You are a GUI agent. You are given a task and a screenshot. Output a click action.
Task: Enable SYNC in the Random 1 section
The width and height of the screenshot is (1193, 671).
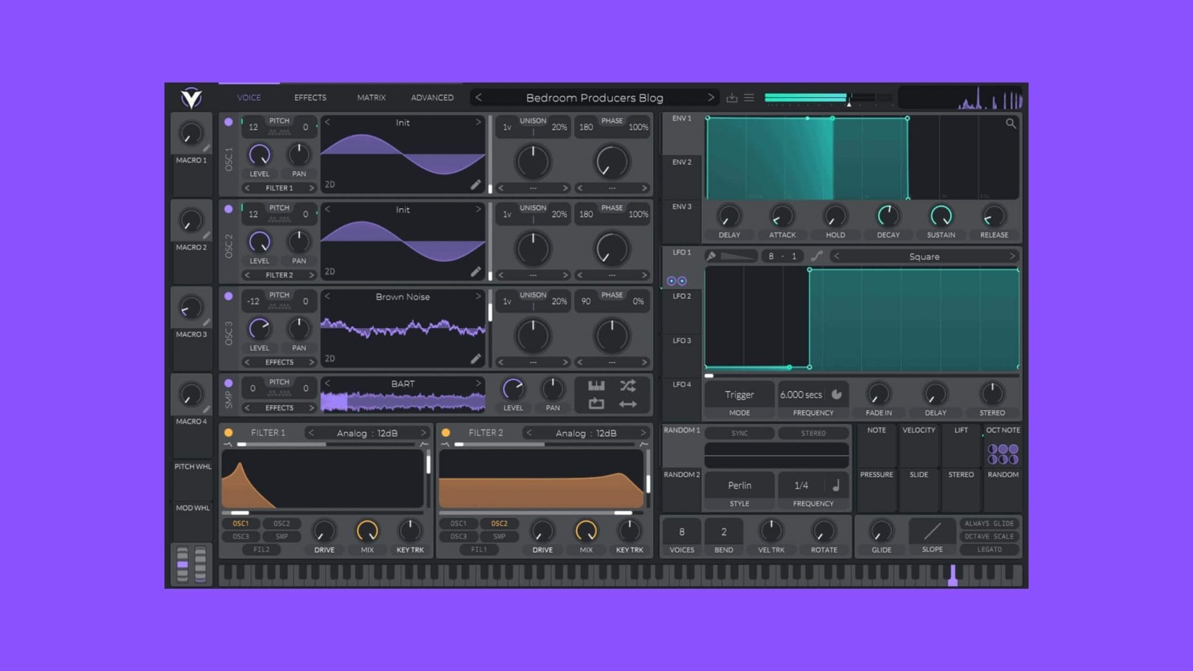[x=739, y=433]
